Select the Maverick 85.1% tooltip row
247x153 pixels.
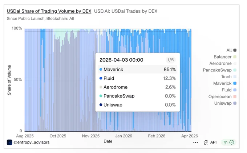pyautogui.click(x=138, y=69)
